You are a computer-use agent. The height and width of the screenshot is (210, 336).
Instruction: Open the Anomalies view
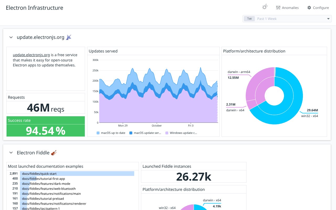click(287, 8)
